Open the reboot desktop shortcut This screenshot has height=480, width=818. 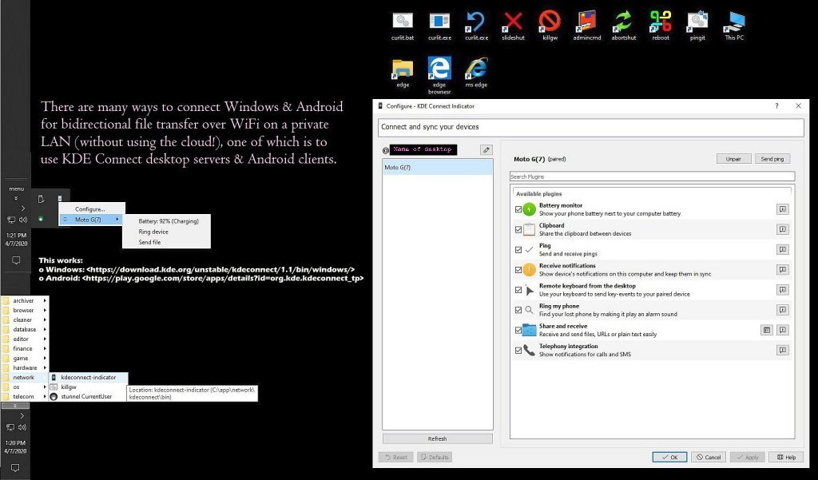(x=661, y=26)
